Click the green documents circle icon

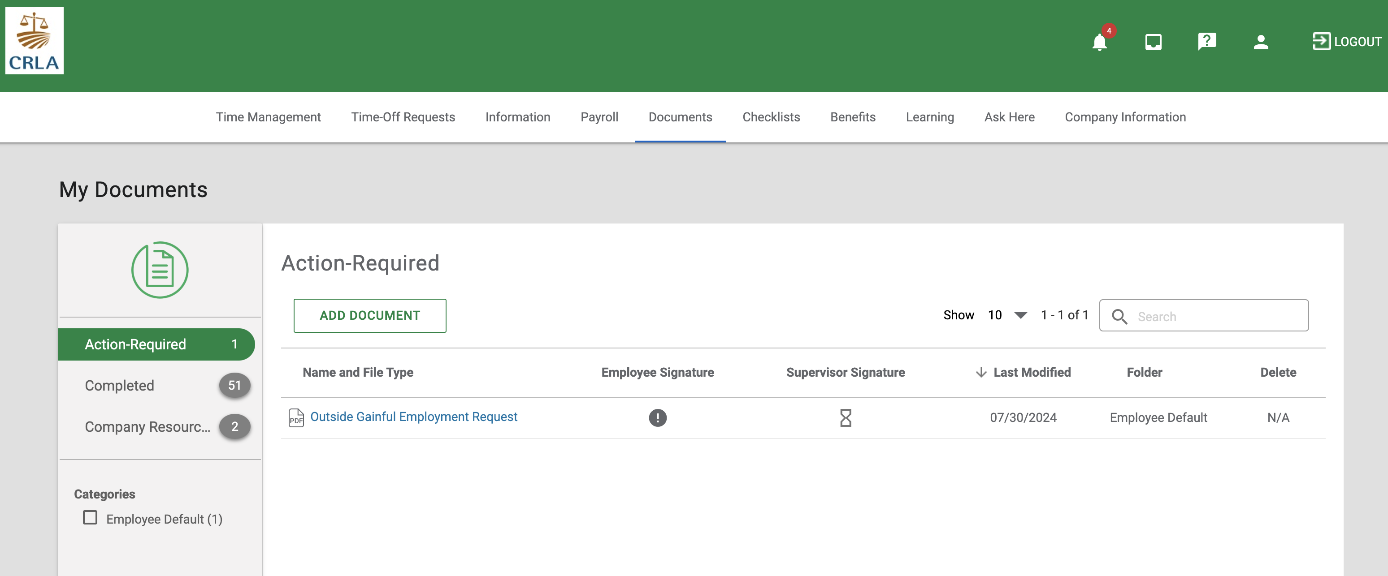coord(160,270)
